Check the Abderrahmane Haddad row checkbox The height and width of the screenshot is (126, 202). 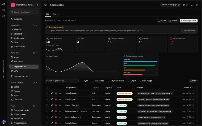47,111
